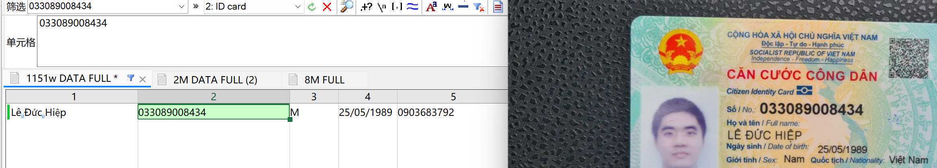This screenshot has width=937, height=168.
Task: Select column header 5
Action: tap(453, 97)
